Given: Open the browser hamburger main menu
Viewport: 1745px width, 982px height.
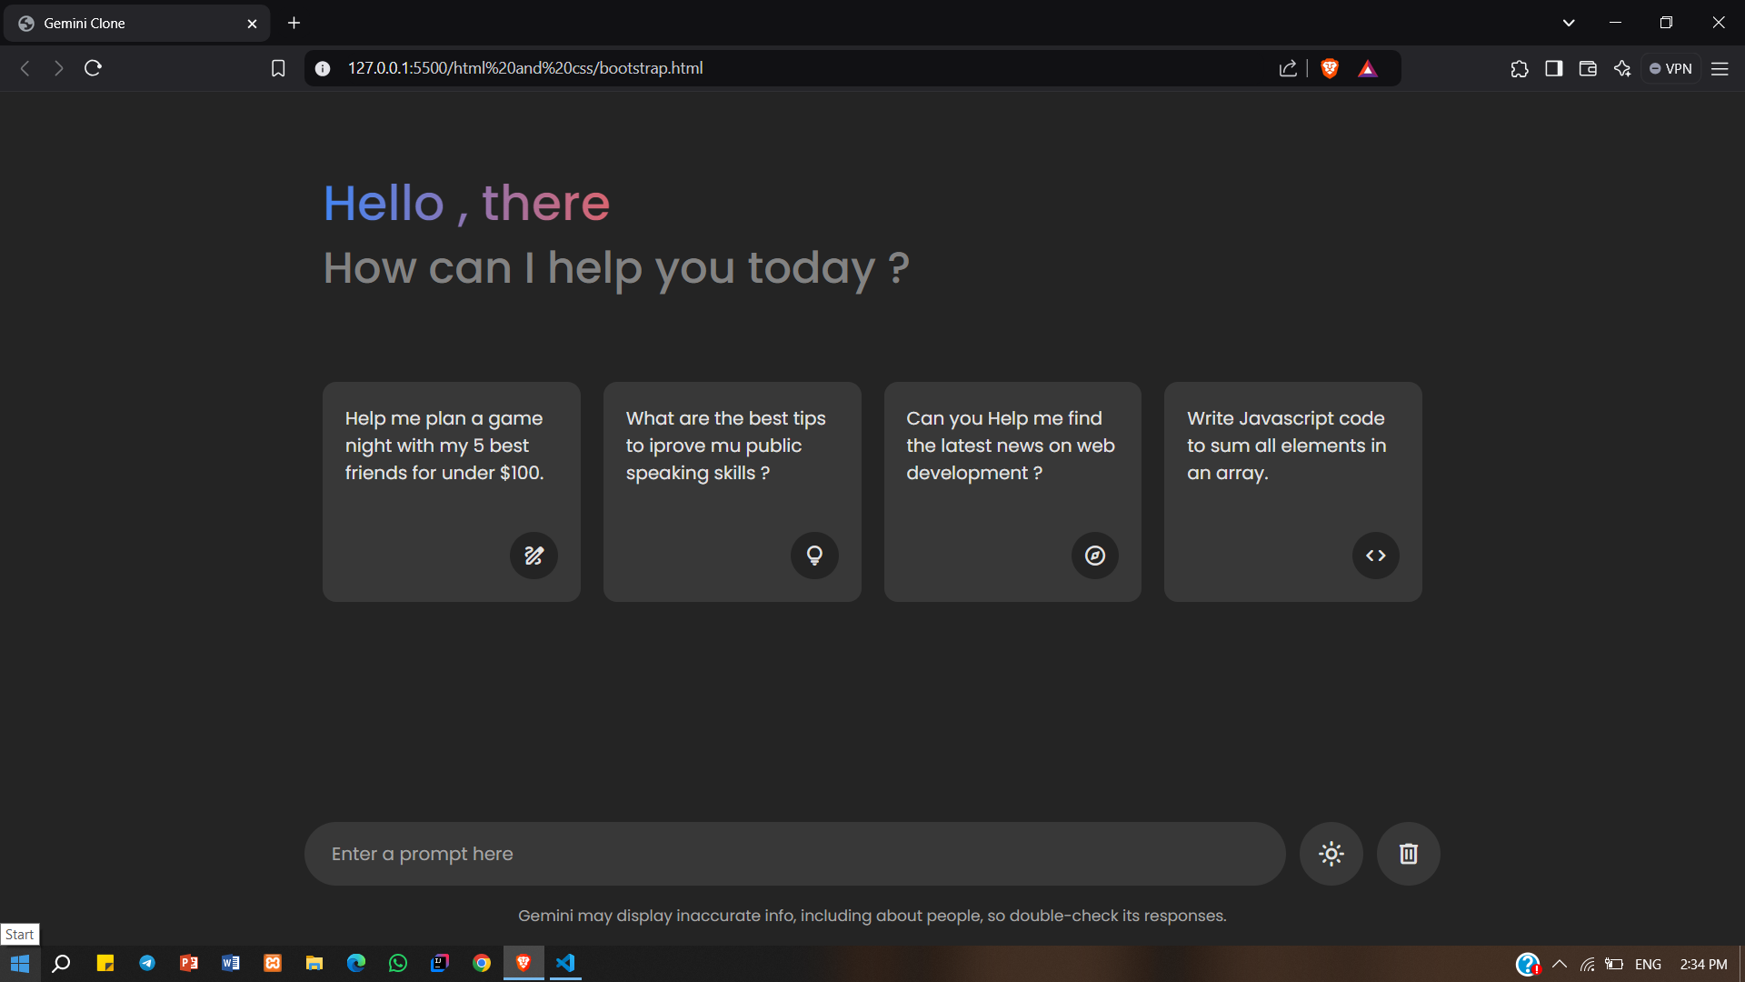Looking at the screenshot, I should pyautogui.click(x=1720, y=68).
